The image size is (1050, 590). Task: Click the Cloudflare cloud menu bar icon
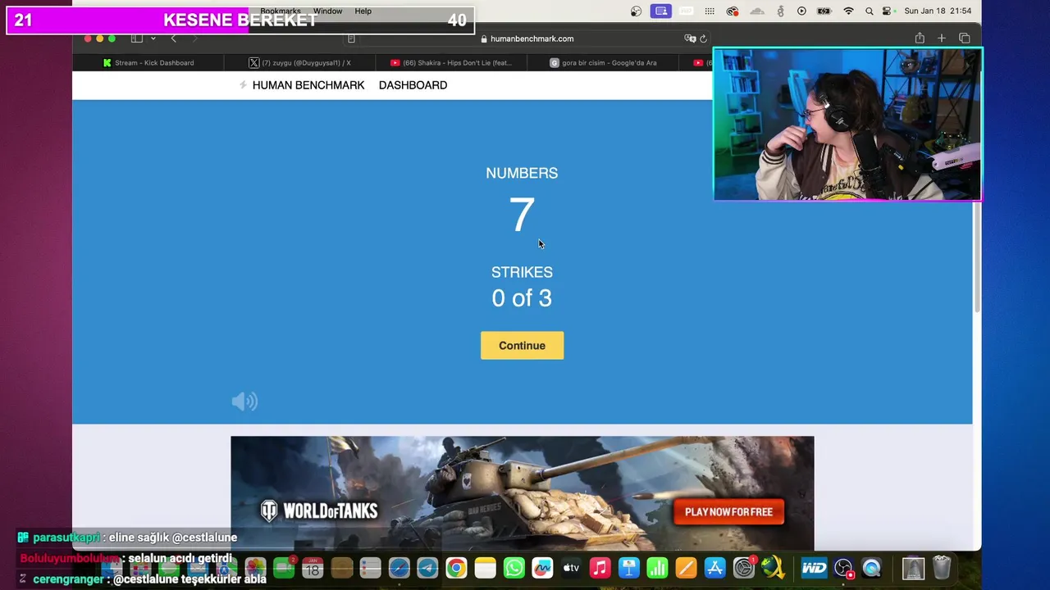(x=757, y=11)
